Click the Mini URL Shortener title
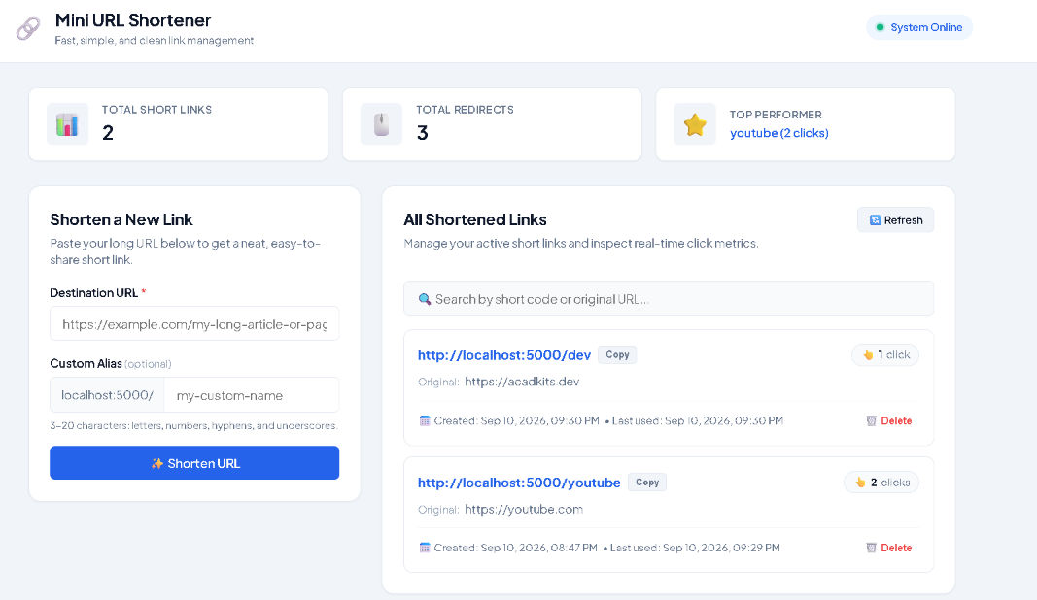 [x=133, y=20]
